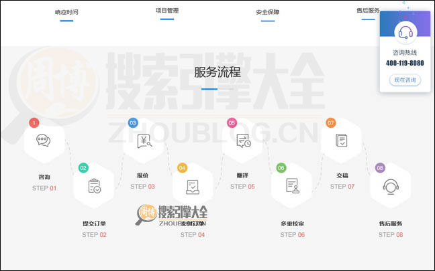
Task: Click the 现在咨询 button
Action: pos(405,80)
